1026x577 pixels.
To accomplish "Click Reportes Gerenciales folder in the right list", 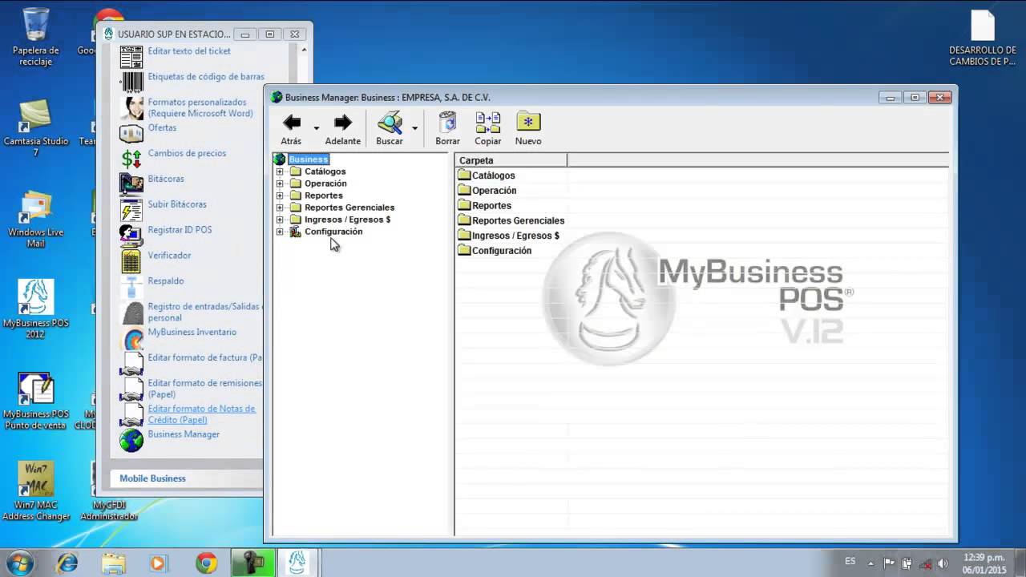I will [x=511, y=221].
